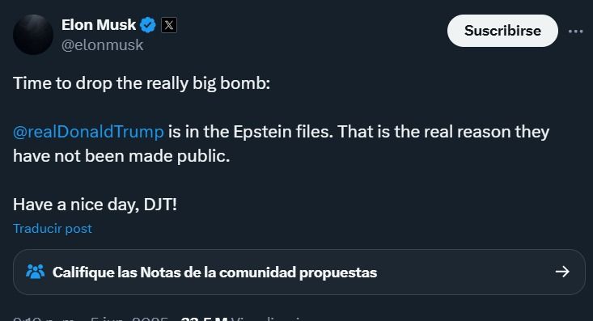Viewport: 593px width, 321px height.
Task: Click the partially visible post date
Action: [x=129, y=319]
